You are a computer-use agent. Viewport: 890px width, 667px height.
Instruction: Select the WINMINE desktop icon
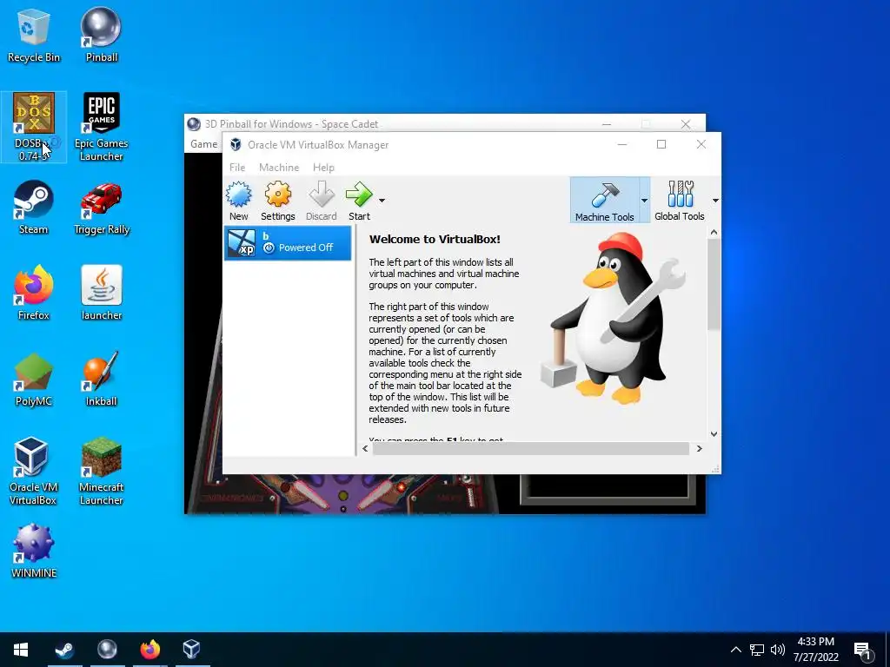34,551
